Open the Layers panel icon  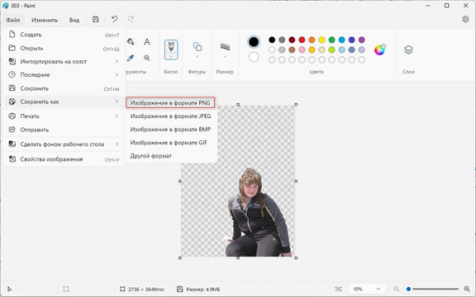point(409,50)
